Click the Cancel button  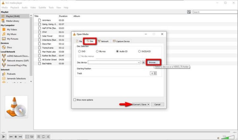click(x=157, y=104)
